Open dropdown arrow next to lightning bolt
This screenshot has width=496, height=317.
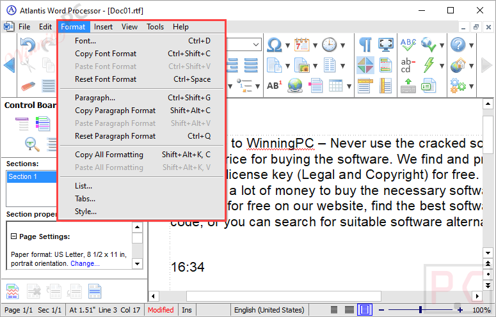tap(442, 66)
